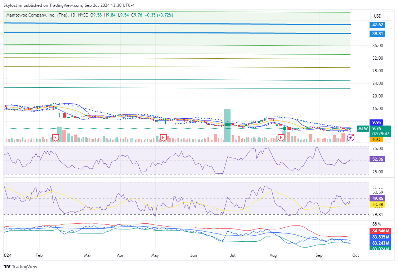This screenshot has height=273, width=398.
Task: Click the 20.00 price axis label
Action: point(378,96)
